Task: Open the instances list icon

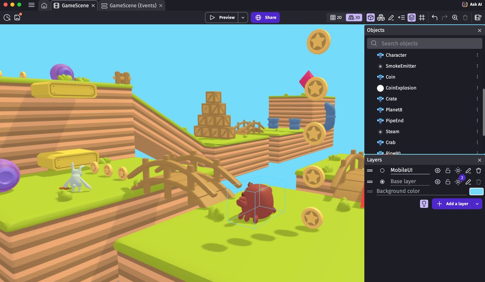Action: tap(401, 17)
